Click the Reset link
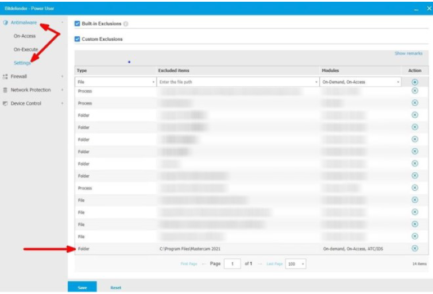This screenshot has height=294, width=433. (x=115, y=288)
